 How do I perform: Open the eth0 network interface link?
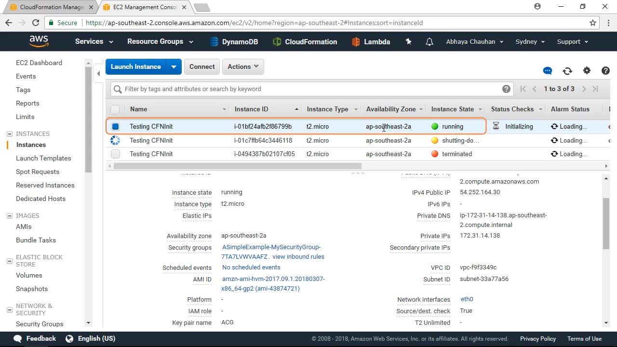click(x=467, y=299)
